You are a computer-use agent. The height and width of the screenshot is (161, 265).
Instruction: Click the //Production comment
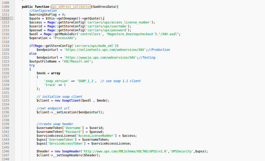click(x=159, y=50)
